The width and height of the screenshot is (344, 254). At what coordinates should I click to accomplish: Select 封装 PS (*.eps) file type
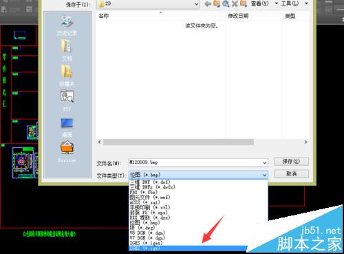pos(198,213)
